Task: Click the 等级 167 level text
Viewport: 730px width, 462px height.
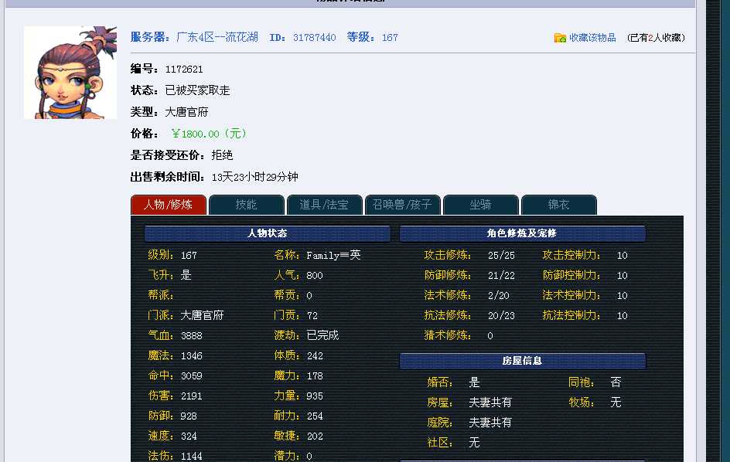Action: tap(372, 37)
